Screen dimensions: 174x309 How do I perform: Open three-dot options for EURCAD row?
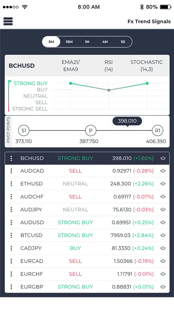[x=11, y=261]
